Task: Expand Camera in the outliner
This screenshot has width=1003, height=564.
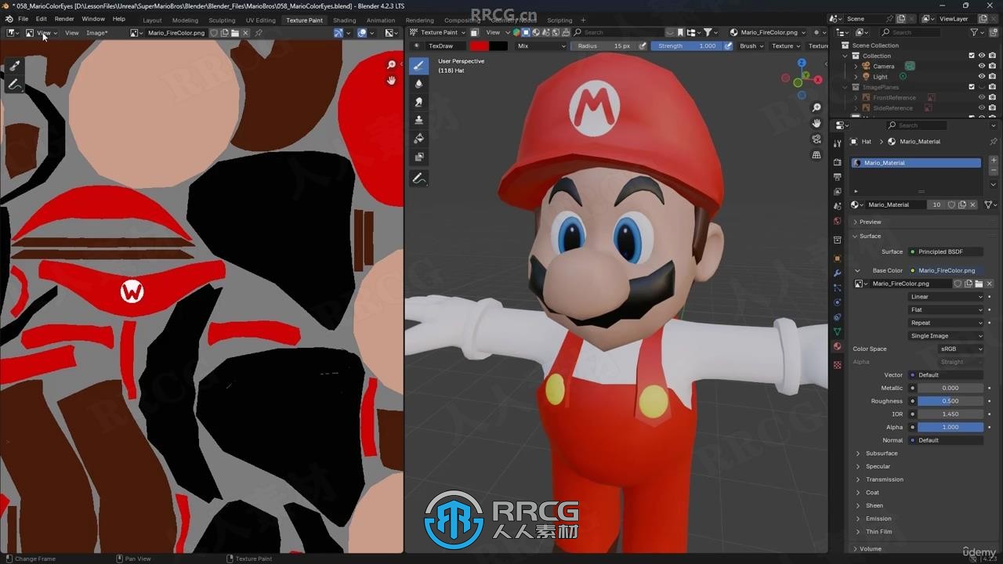Action: coord(856,67)
